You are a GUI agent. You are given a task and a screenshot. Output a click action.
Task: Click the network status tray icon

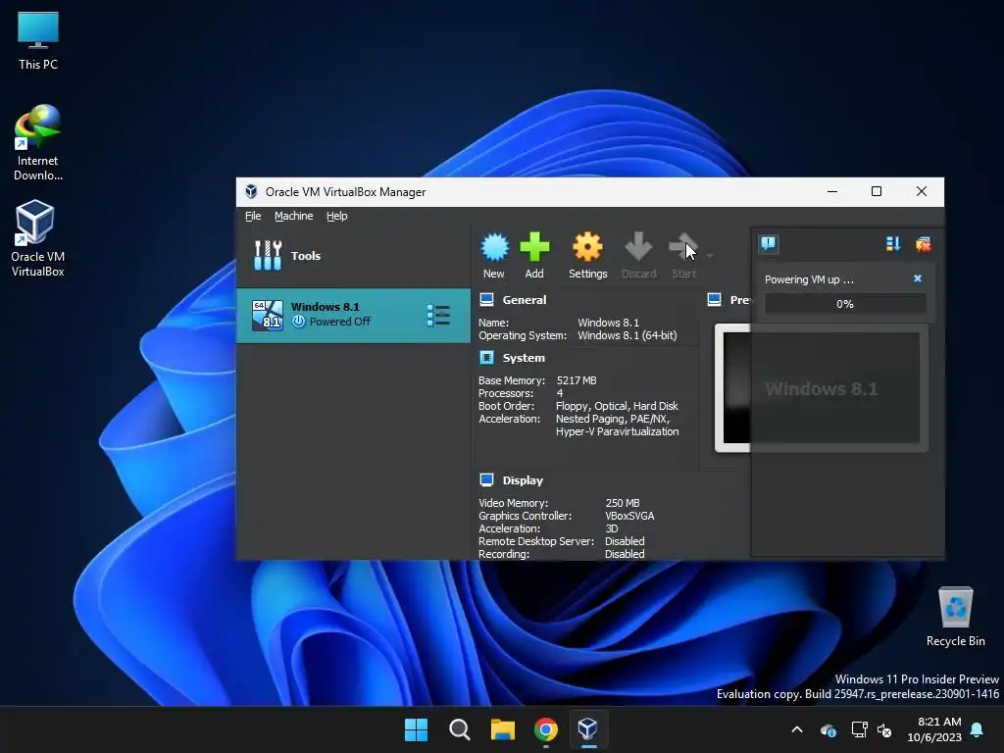point(858,729)
